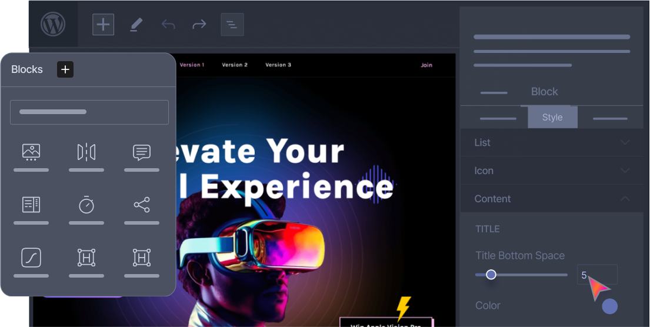Switch to the Style tab

[x=552, y=117]
